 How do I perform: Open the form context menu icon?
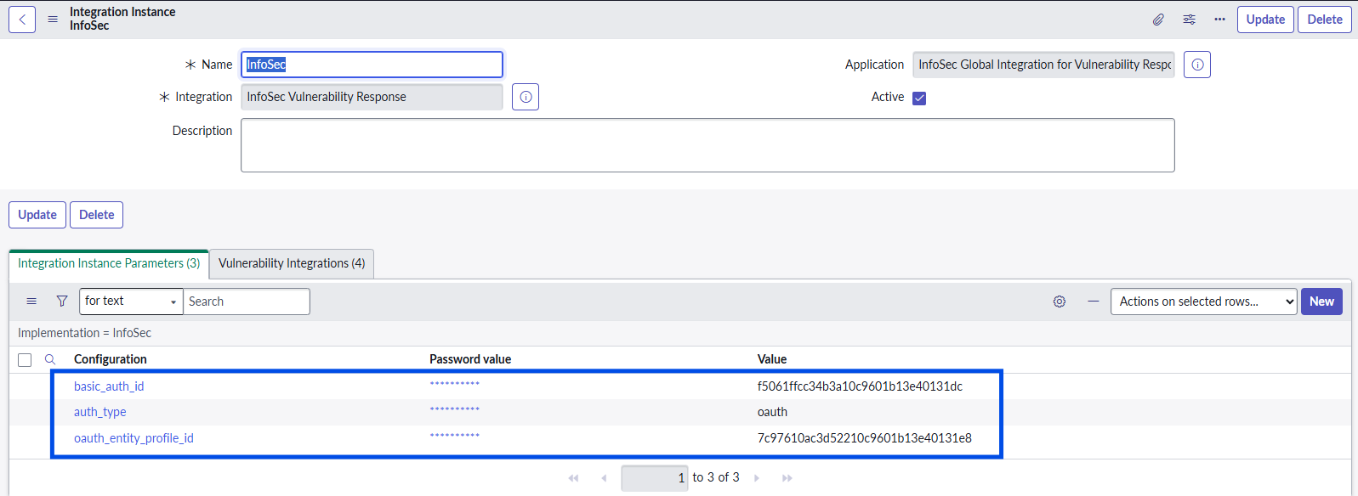(53, 20)
